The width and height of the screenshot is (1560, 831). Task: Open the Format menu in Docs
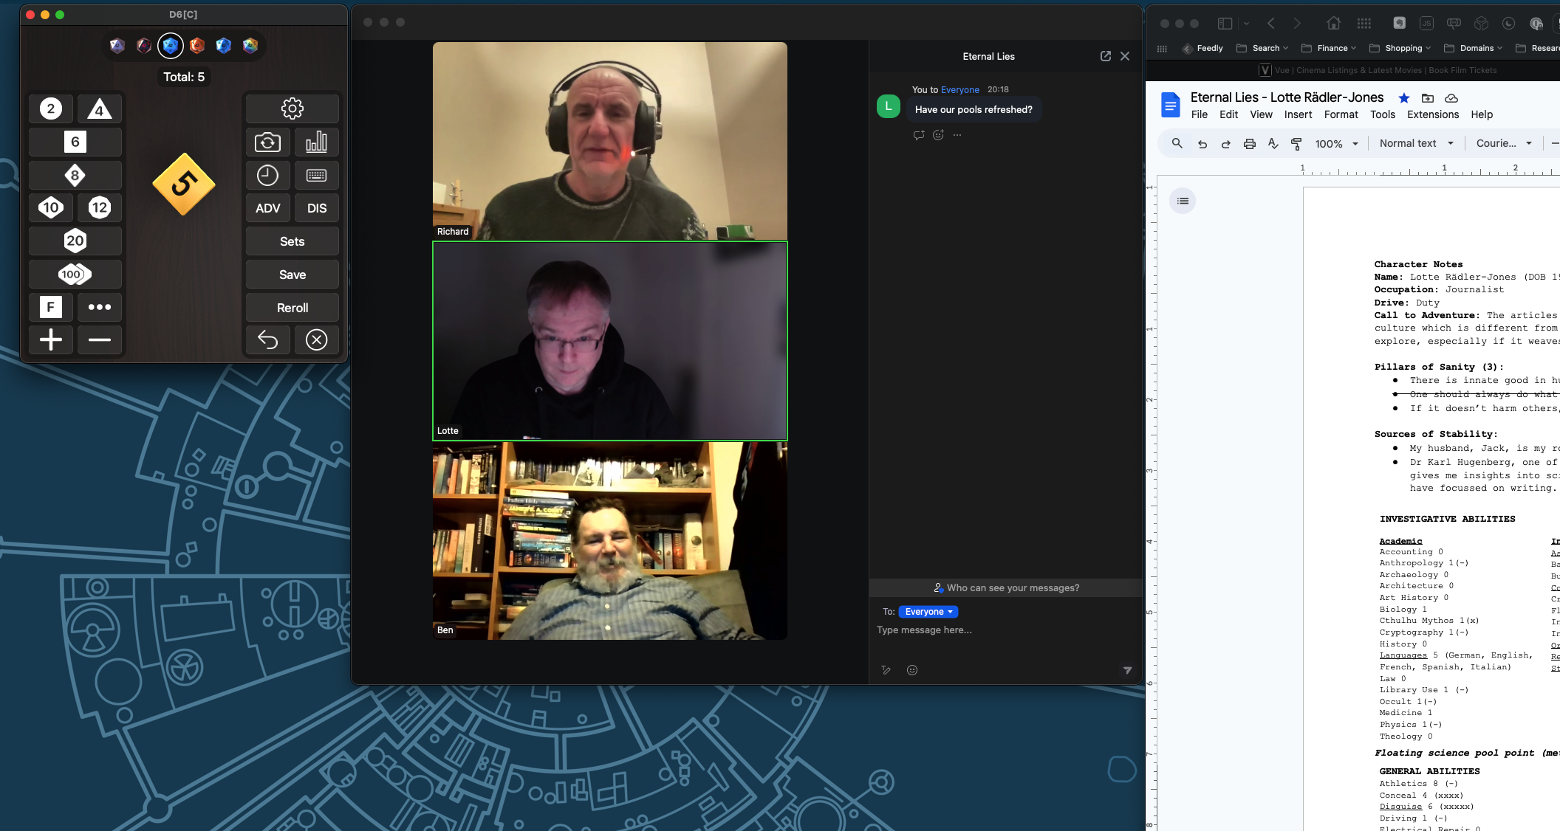[1341, 114]
